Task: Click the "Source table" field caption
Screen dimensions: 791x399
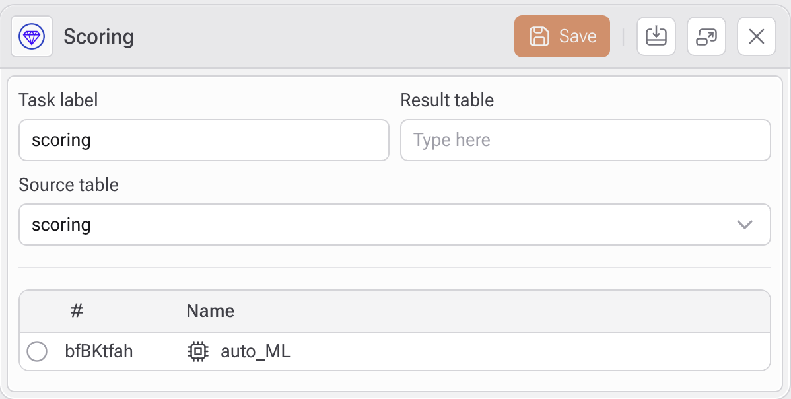Action: [x=69, y=184]
